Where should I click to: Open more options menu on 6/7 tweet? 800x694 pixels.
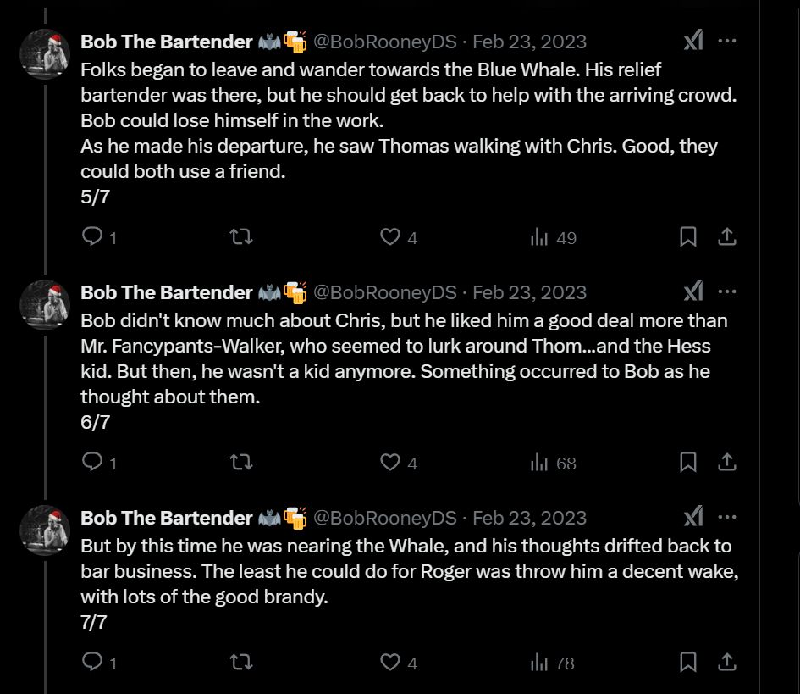pyautogui.click(x=726, y=292)
